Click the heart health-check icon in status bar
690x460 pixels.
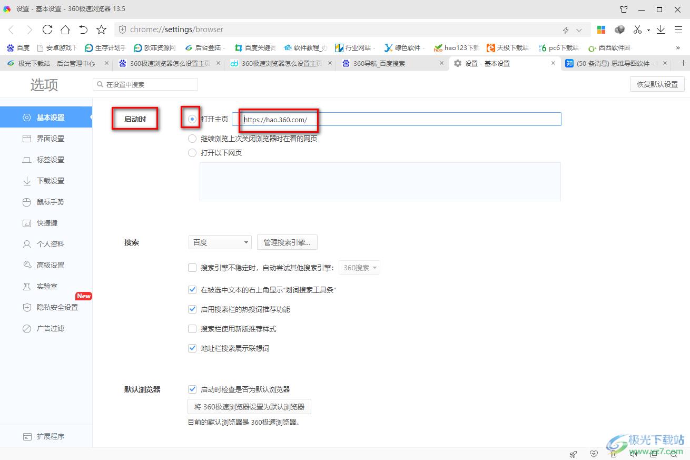click(x=594, y=454)
